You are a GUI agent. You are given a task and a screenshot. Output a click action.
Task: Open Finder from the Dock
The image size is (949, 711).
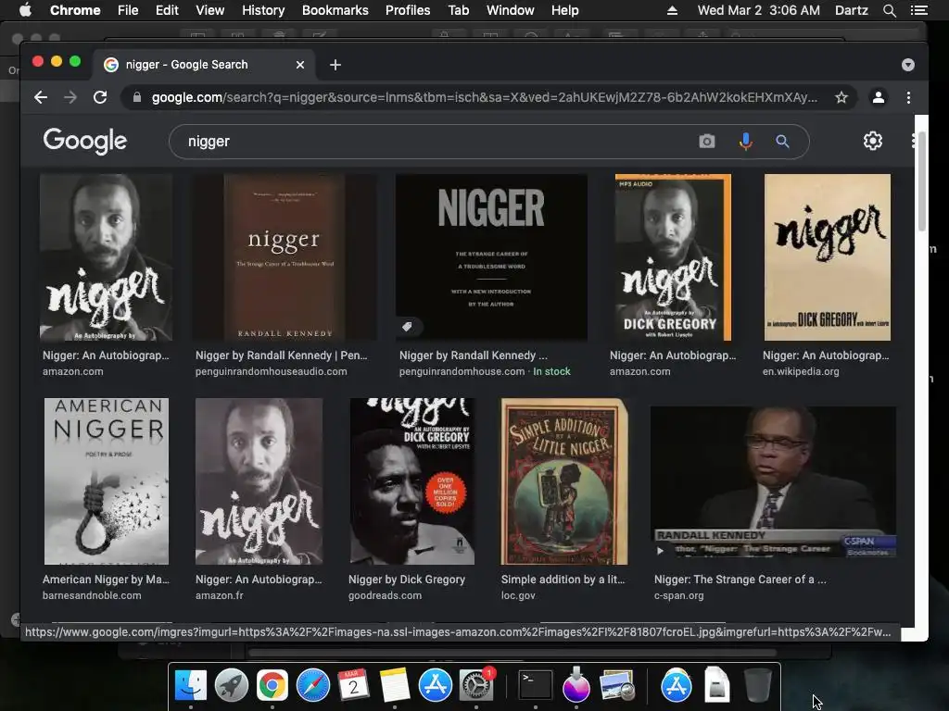click(x=190, y=685)
